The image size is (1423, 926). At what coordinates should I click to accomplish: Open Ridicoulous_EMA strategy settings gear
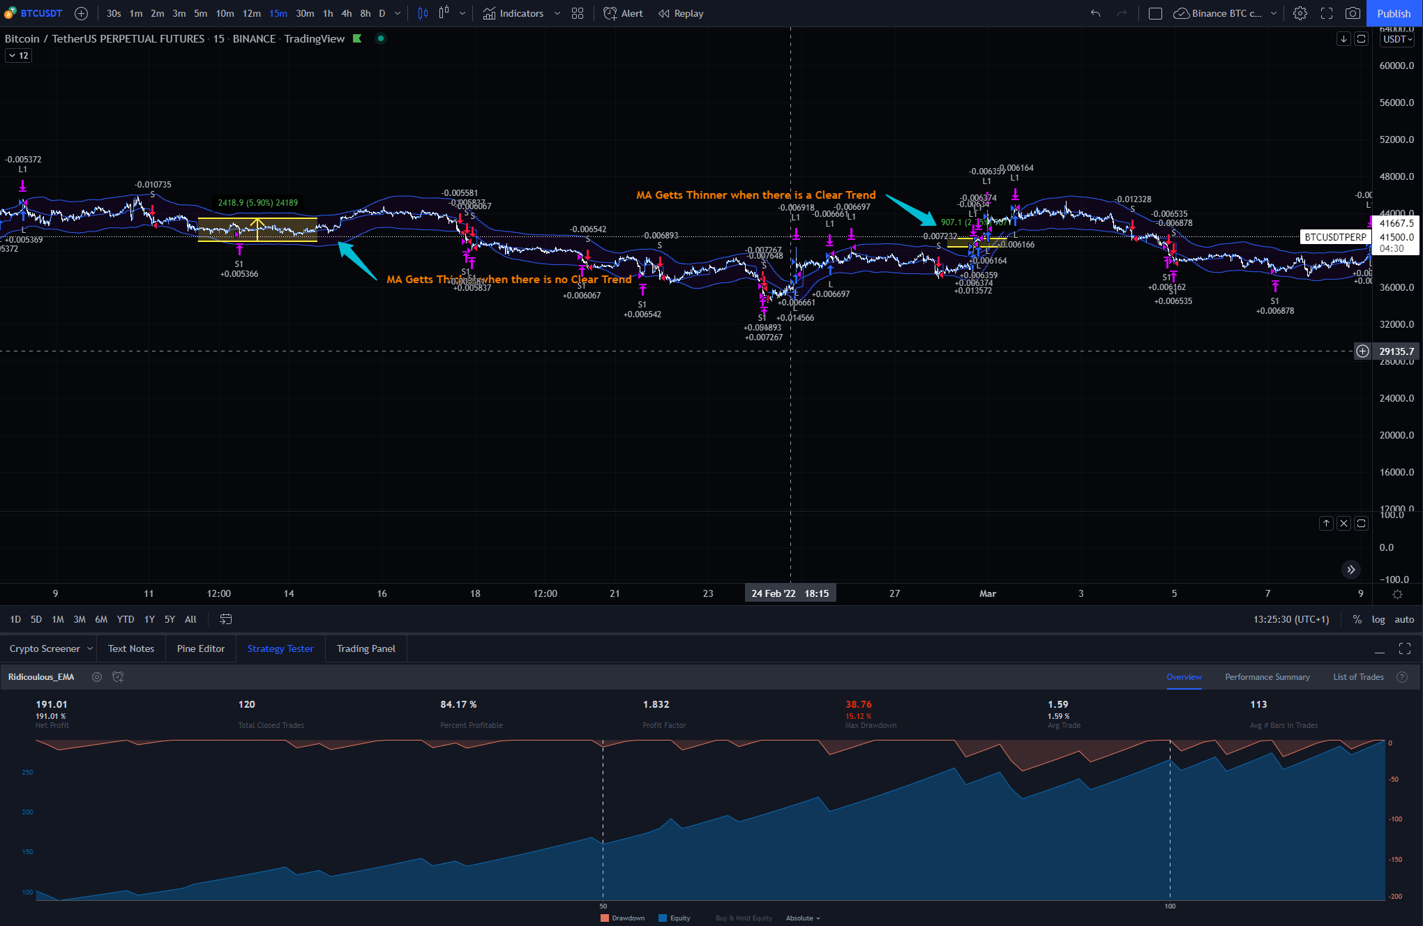(x=97, y=677)
